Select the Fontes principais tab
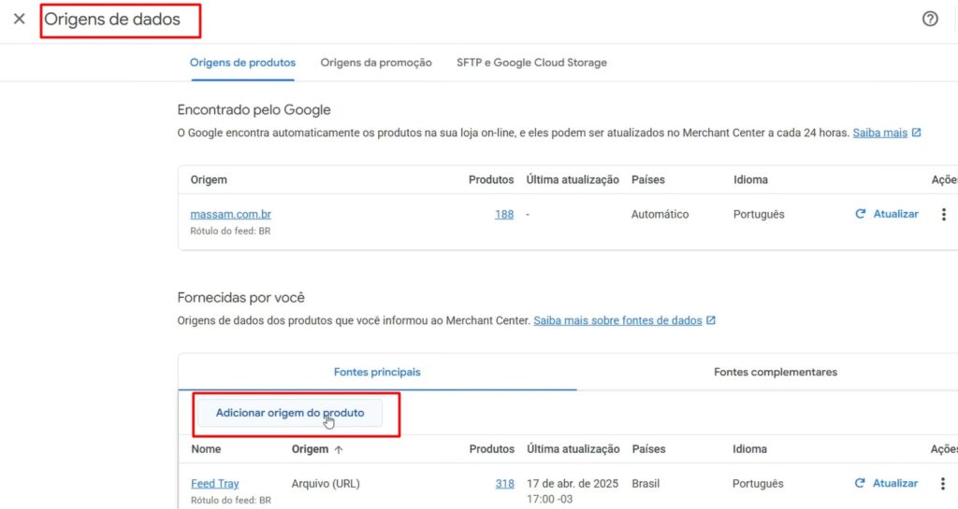The width and height of the screenshot is (958, 509). pos(377,372)
